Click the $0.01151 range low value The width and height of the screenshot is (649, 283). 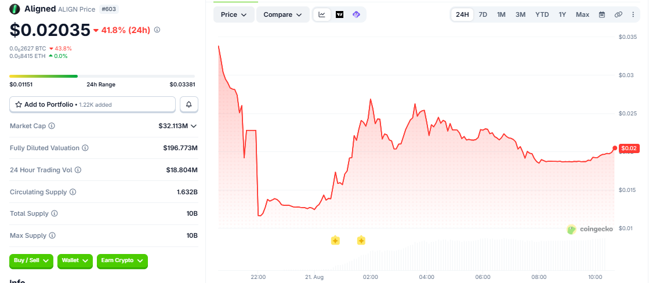click(21, 85)
